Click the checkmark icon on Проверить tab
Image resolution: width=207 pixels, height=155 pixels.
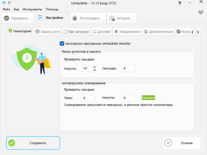pyautogui.click(x=6, y=18)
